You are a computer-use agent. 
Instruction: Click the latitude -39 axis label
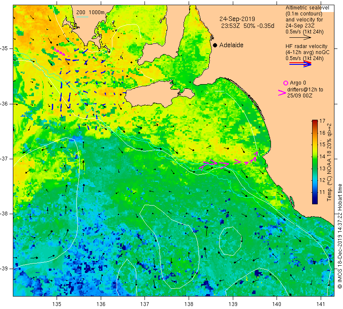pos(5,269)
